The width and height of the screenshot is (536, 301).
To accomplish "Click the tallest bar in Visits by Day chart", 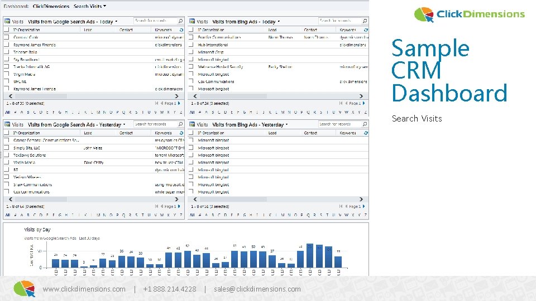I will [310, 255].
